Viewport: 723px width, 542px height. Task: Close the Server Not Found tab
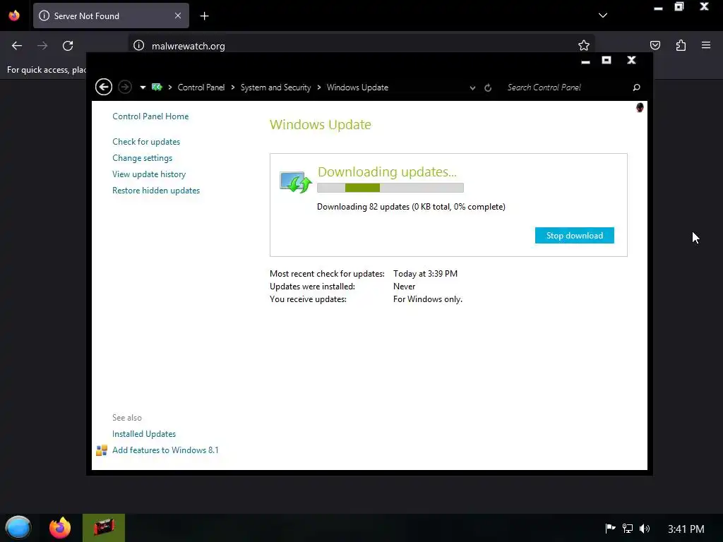pos(178,16)
